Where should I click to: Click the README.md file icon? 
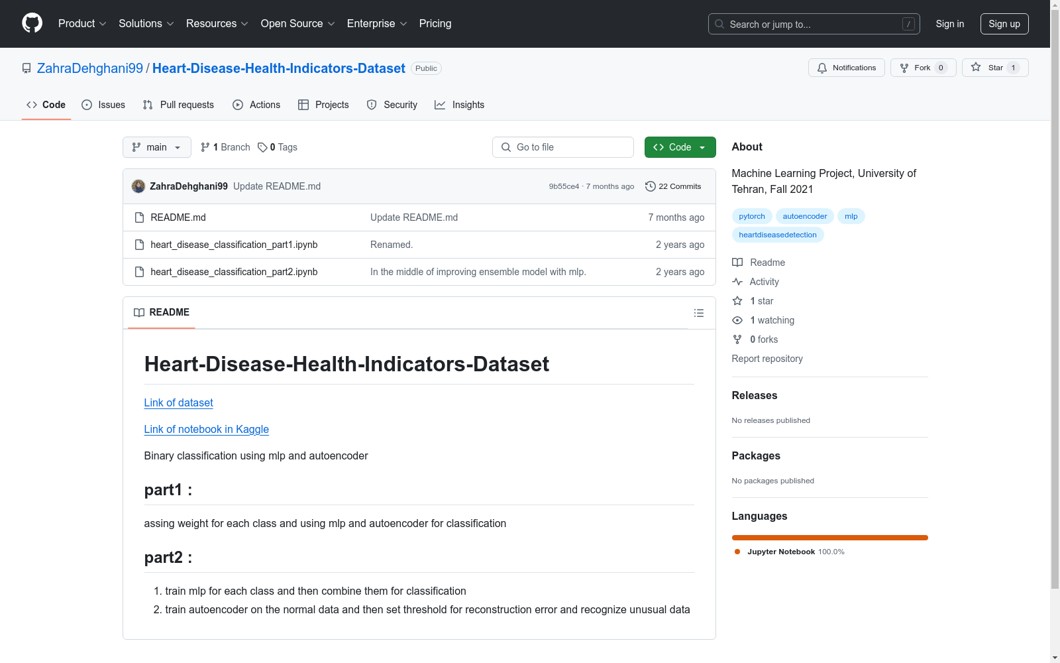(x=139, y=217)
